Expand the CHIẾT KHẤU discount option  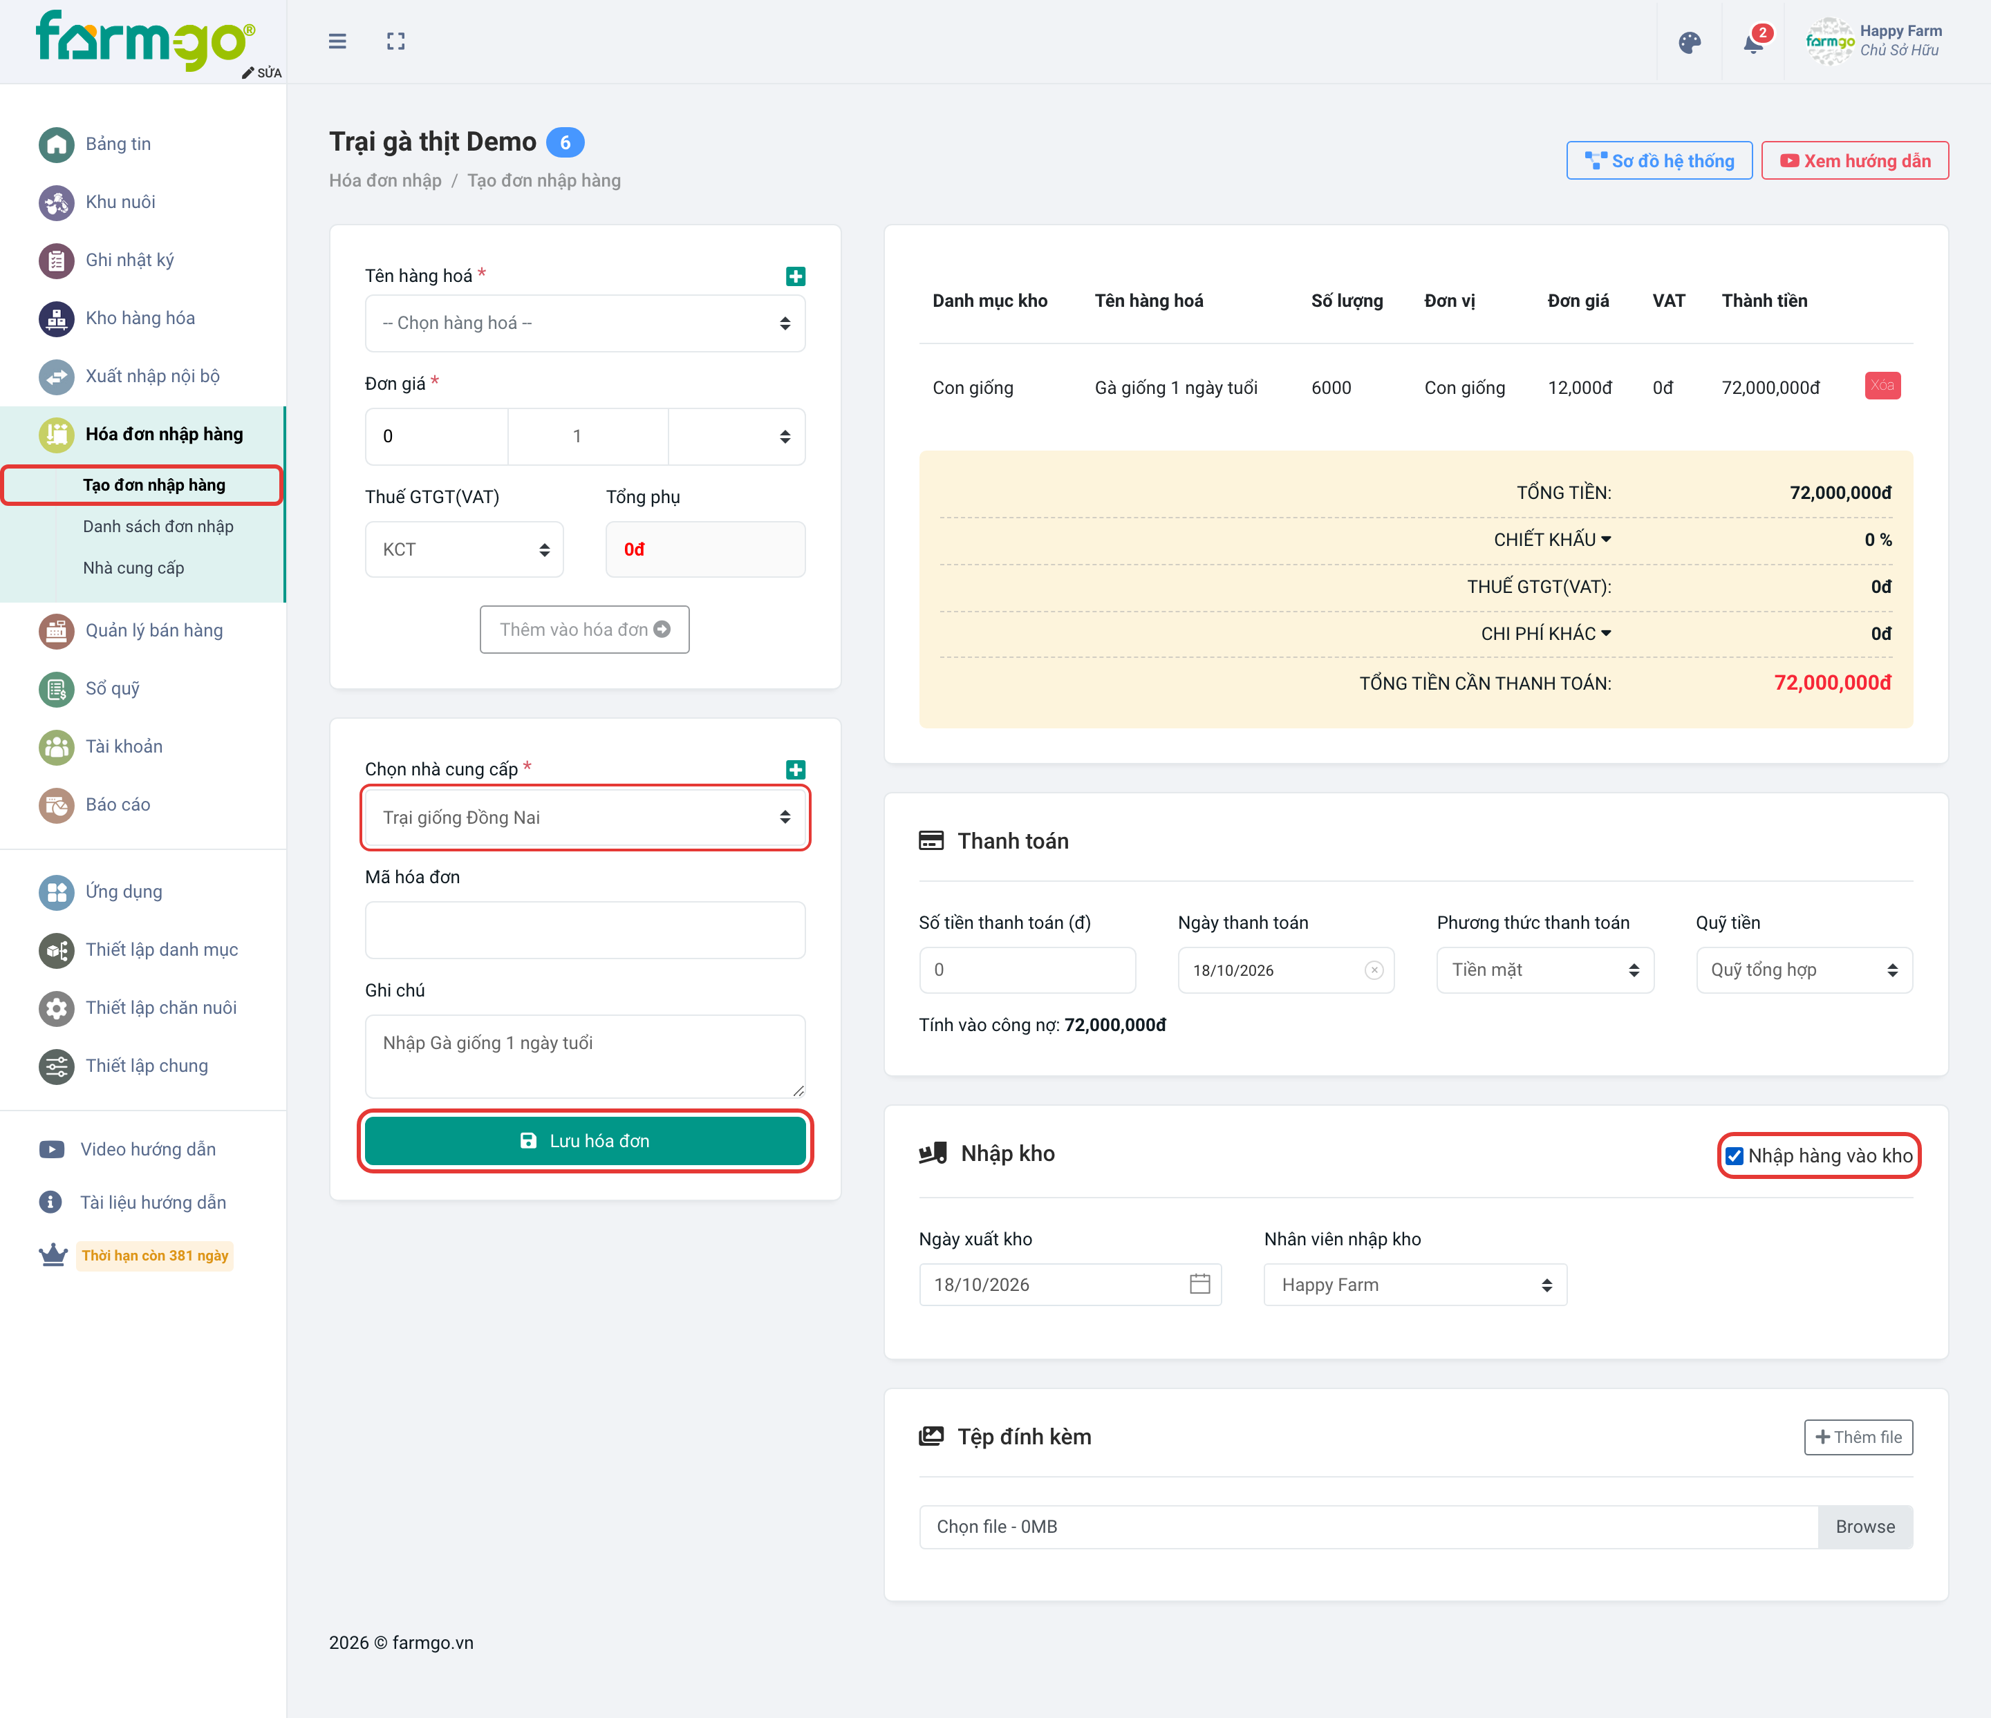[x=1552, y=540]
